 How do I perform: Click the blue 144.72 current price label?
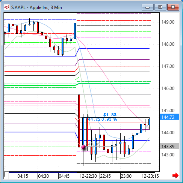pos(169,117)
